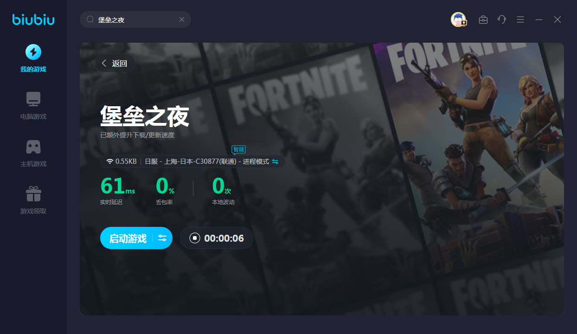
Task: Click the 启动游戏 button
Action: (x=128, y=238)
